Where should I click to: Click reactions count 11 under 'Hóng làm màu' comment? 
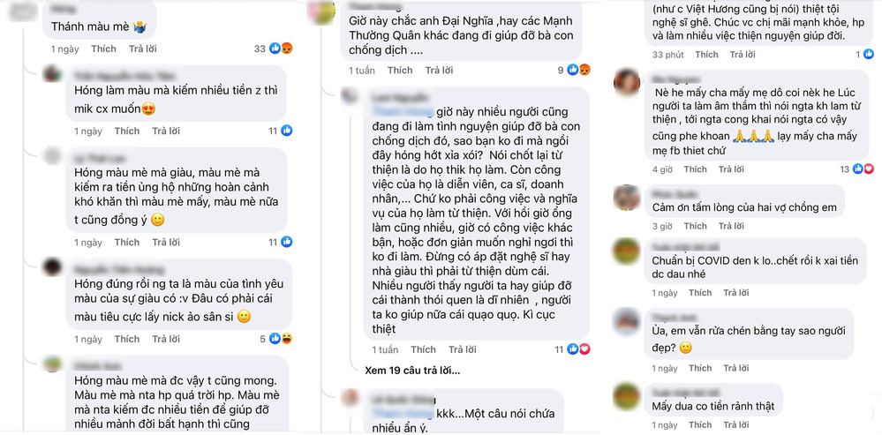pos(280,131)
